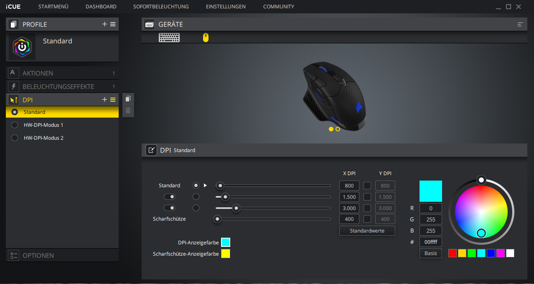This screenshot has height=284, width=534.
Task: Click the Standard DPI slider handle
Action: click(x=220, y=186)
